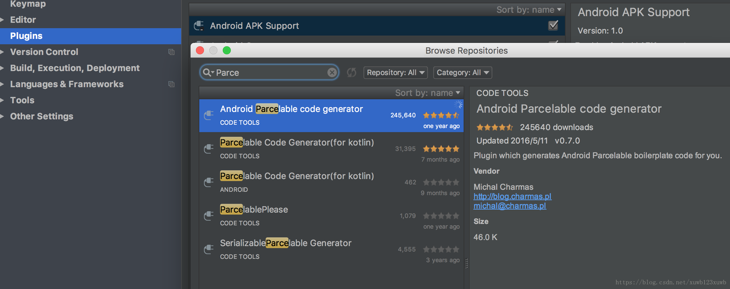The width and height of the screenshot is (730, 289).
Task: Click plugin icon of SerializableParcelable Generator row
Action: click(209, 249)
